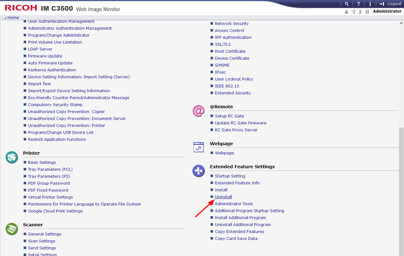Click the search magnifier icon in header
Viewport: 404px width, 256px height.
pyautogui.click(x=347, y=4)
